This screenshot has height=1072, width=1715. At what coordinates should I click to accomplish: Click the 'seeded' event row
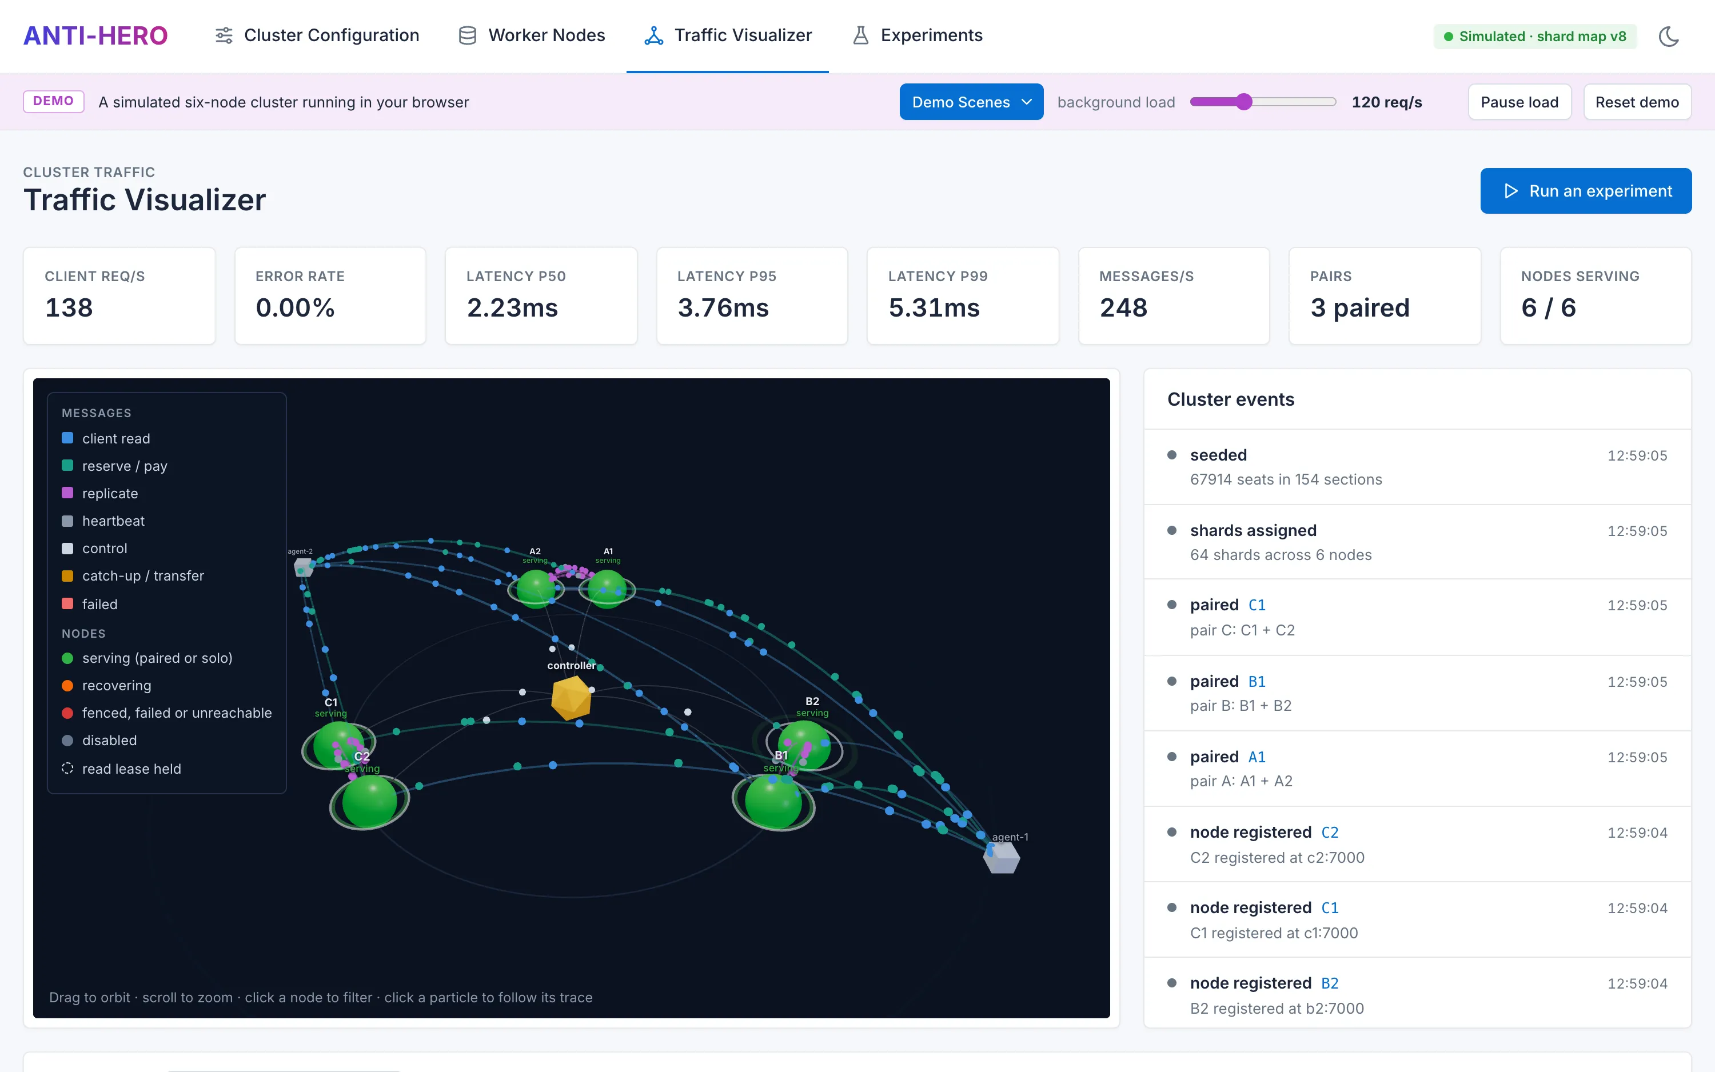1417,466
